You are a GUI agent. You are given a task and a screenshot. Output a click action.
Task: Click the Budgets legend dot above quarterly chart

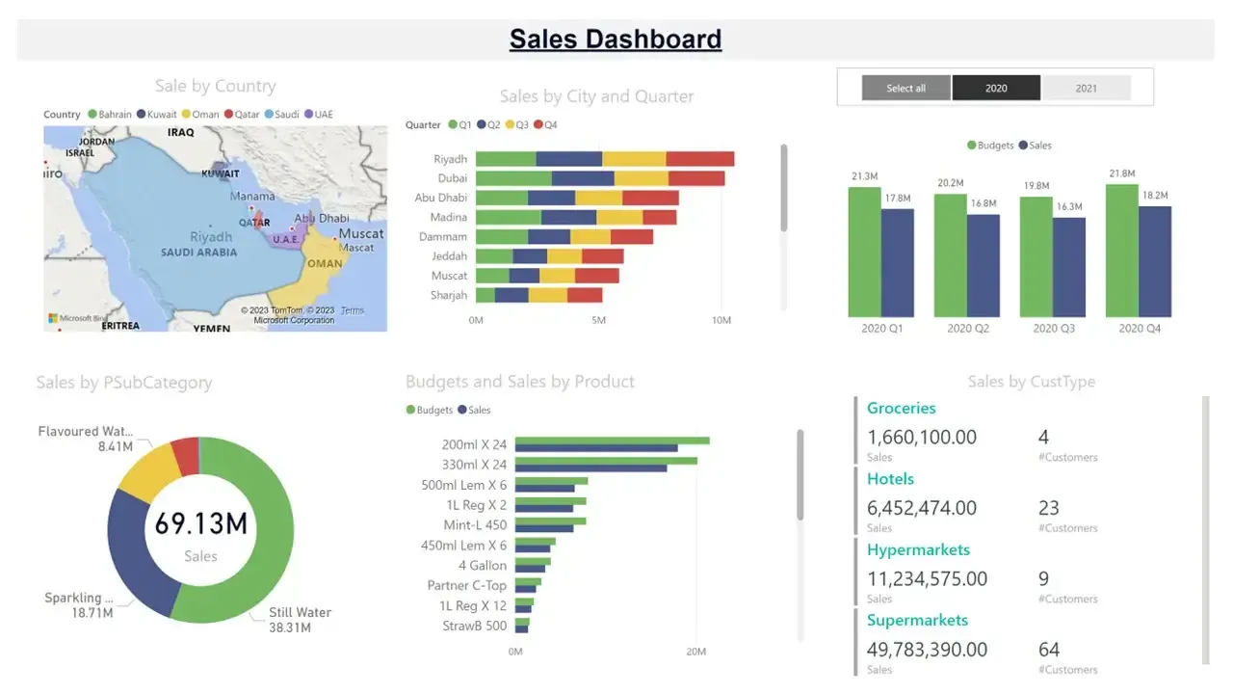[x=971, y=146]
